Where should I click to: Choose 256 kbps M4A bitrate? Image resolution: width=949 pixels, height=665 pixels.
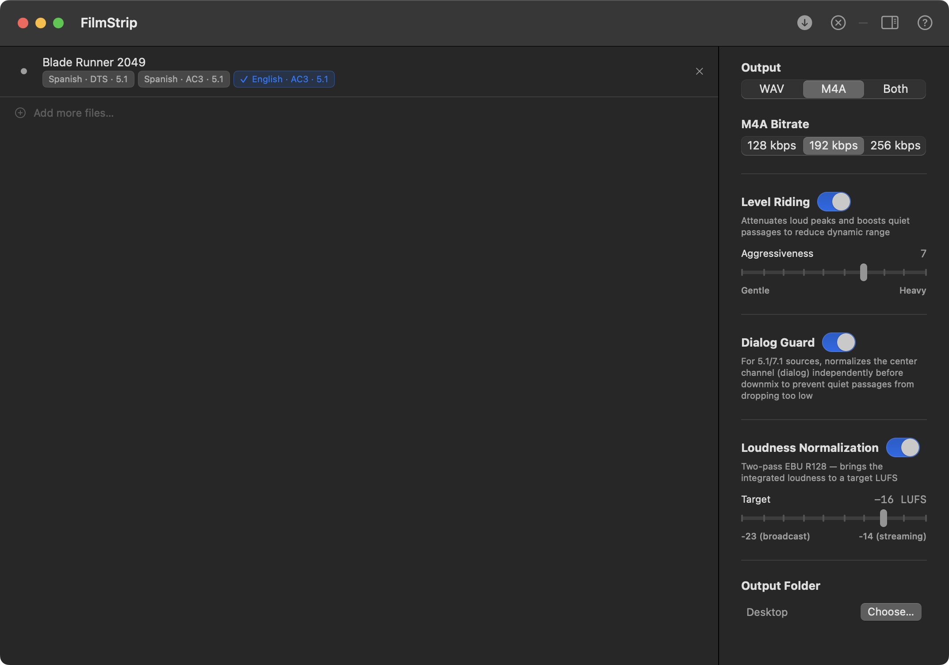pyautogui.click(x=895, y=145)
